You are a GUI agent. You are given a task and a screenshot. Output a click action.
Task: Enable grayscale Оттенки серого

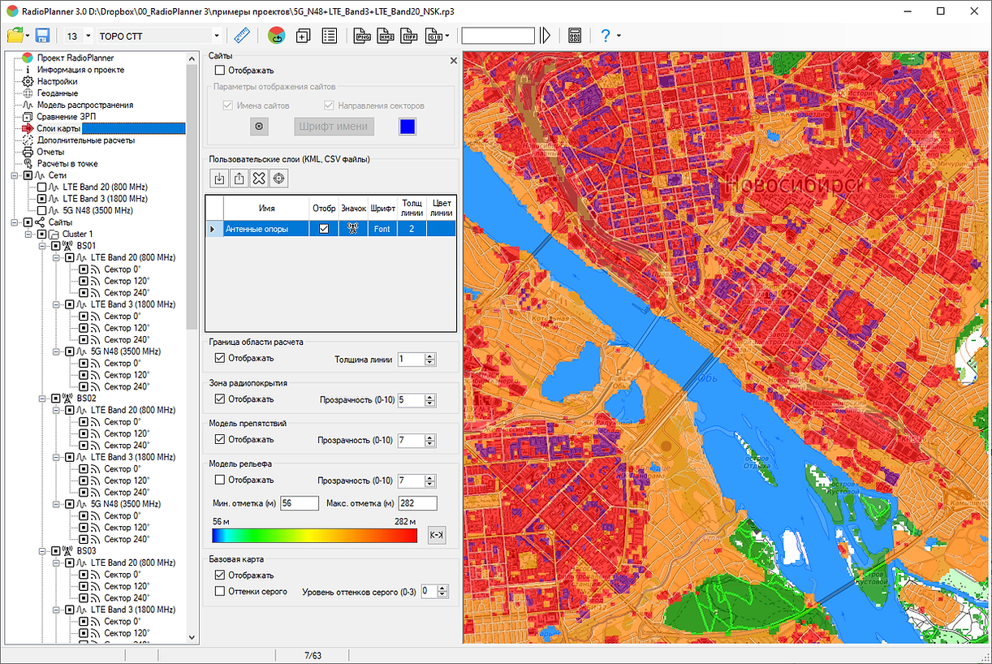(220, 591)
